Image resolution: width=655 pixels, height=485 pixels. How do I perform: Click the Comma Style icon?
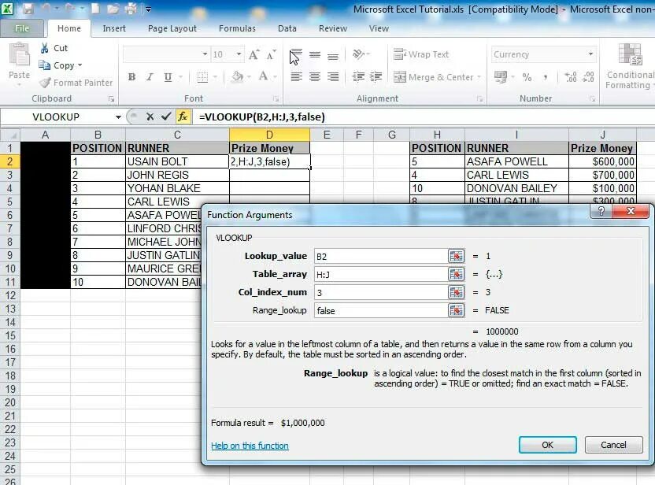(x=546, y=77)
